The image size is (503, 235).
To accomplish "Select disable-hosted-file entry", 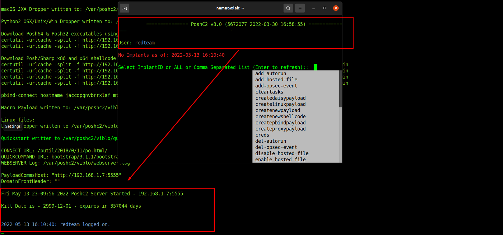I will point(296,153).
